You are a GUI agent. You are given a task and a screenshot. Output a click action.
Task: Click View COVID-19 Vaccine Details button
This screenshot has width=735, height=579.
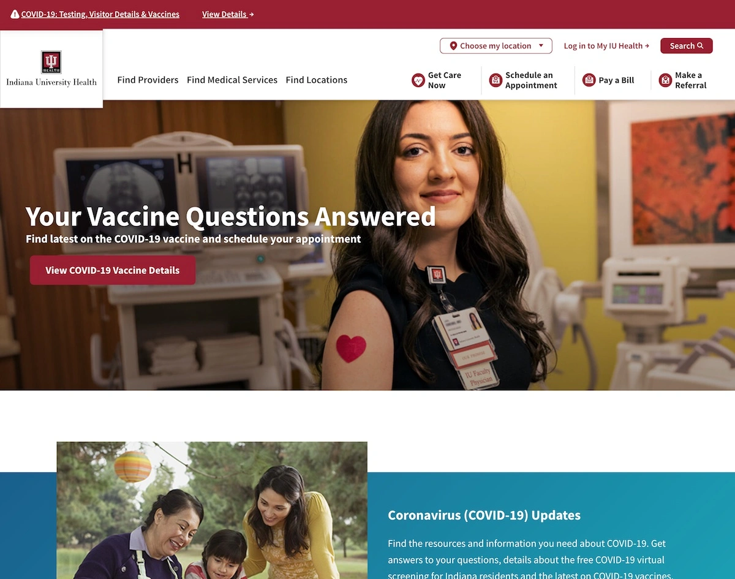[x=113, y=270]
